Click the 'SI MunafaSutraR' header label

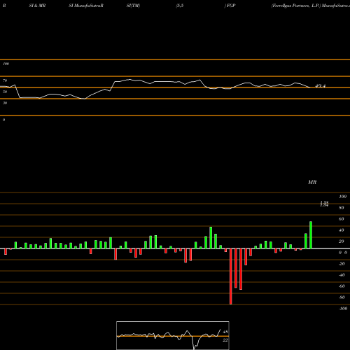(86, 6)
